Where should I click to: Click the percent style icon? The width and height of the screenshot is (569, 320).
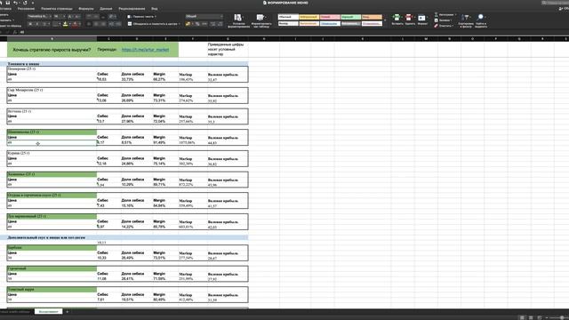pyautogui.click(x=197, y=24)
